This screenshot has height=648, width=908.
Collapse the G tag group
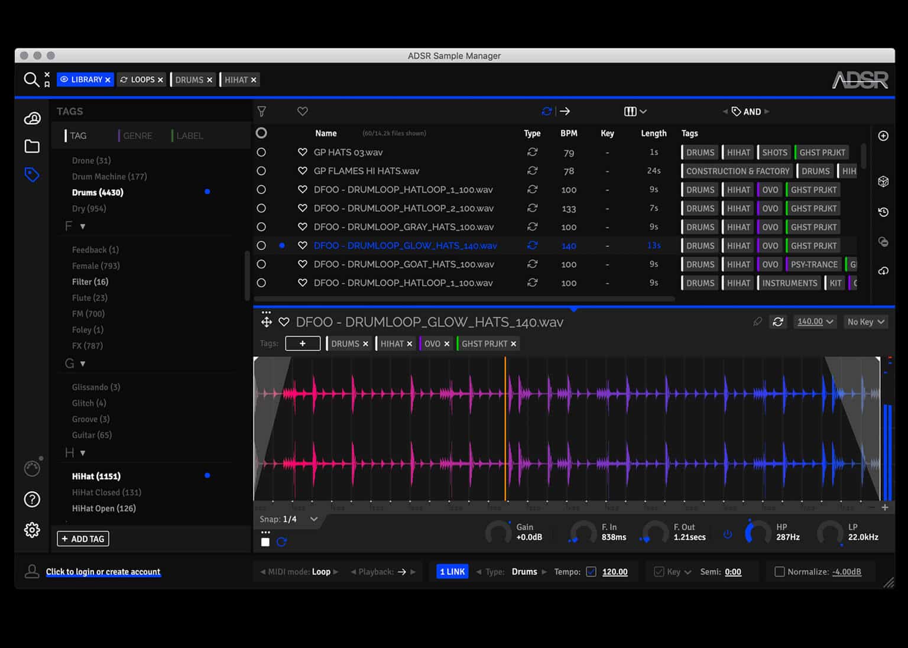(83, 364)
